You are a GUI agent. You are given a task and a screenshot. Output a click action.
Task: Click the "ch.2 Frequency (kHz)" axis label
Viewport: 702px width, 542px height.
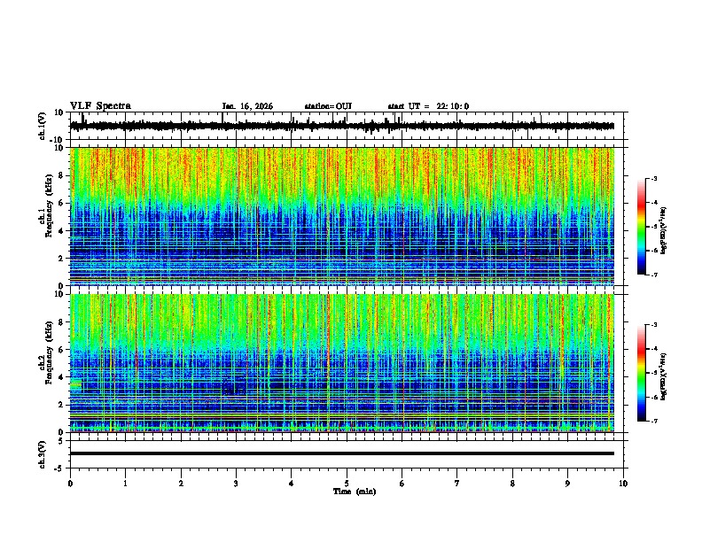[48, 352]
